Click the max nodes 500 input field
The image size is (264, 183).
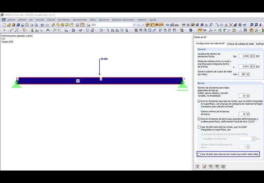(x=242, y=74)
